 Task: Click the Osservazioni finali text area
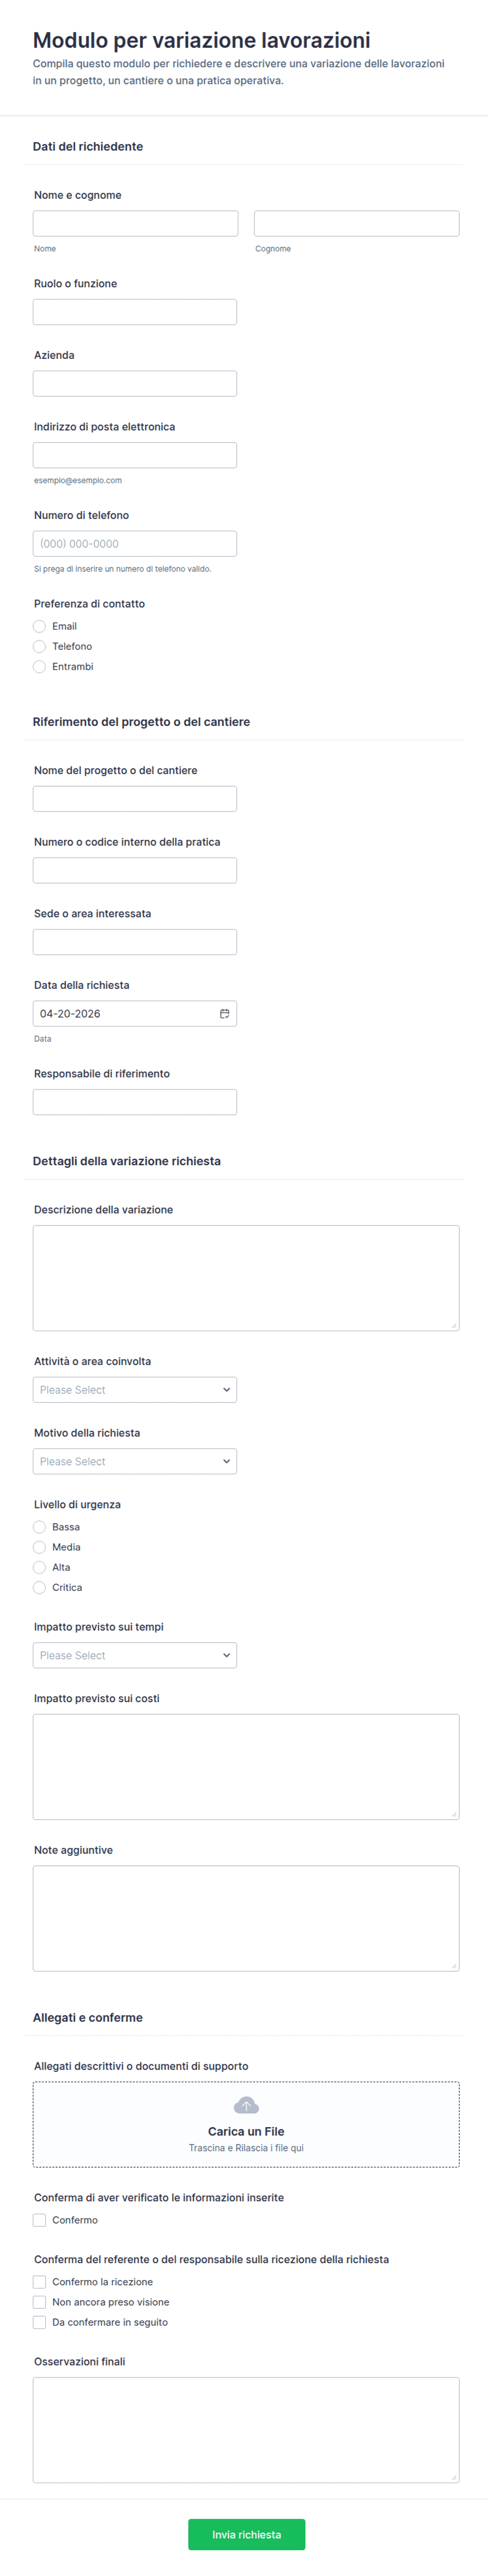(x=246, y=2429)
